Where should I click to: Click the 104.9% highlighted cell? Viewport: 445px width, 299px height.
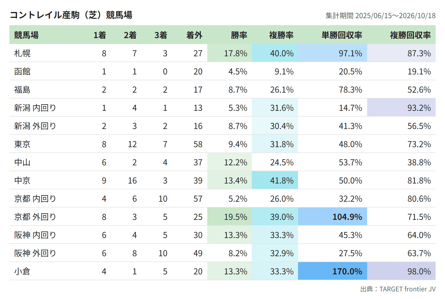333,217
